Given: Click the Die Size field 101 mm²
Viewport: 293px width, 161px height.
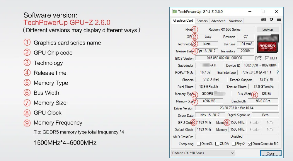Looking at the screenshot, I should pos(246,44).
